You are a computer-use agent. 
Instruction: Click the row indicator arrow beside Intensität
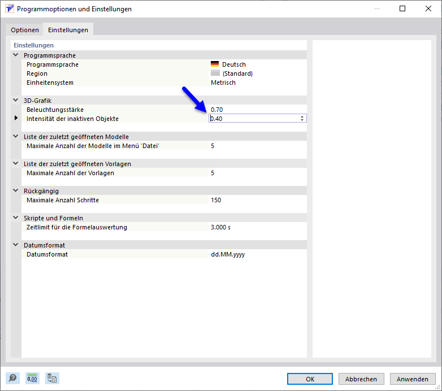16,118
